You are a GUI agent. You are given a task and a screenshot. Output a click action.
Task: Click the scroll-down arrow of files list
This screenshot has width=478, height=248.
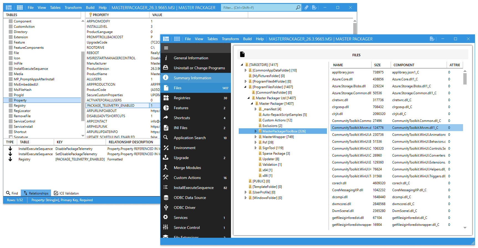(x=465, y=228)
